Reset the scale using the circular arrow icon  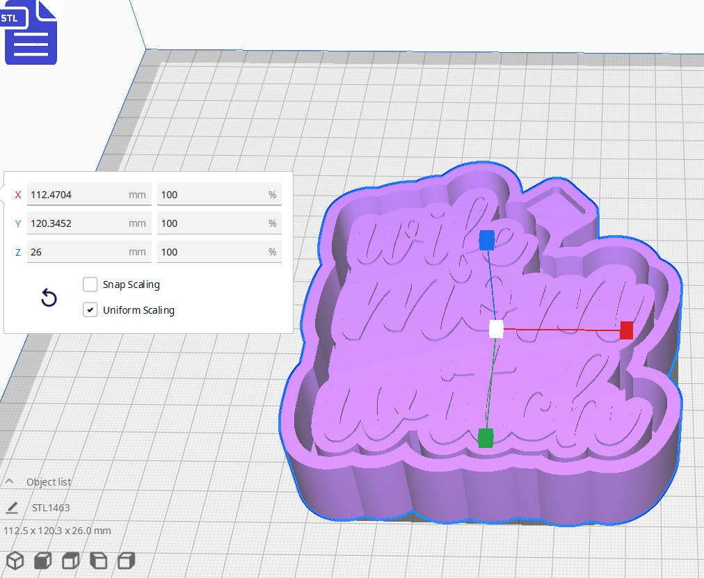coord(49,297)
